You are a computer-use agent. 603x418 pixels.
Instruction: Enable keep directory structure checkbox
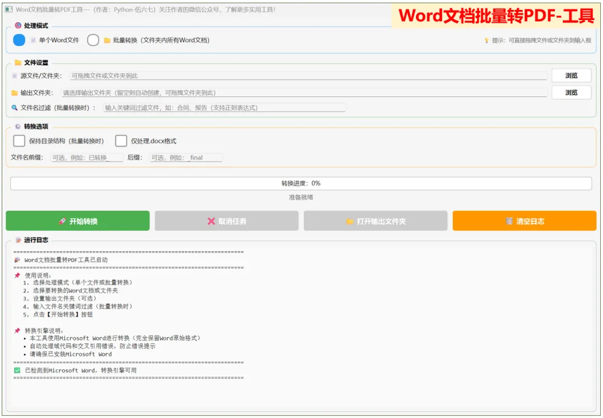(x=19, y=141)
